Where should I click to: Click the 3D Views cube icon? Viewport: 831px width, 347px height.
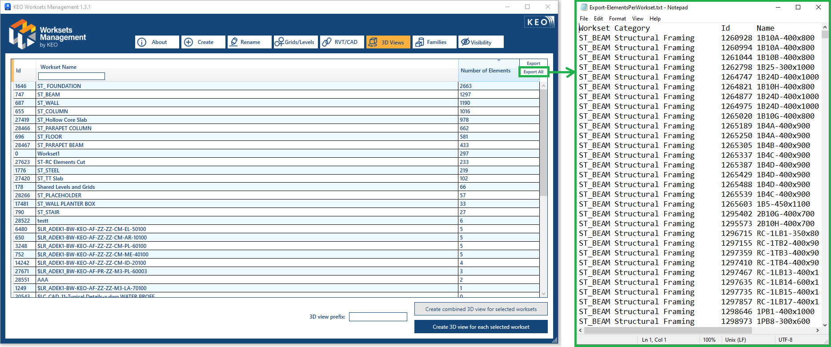click(373, 42)
